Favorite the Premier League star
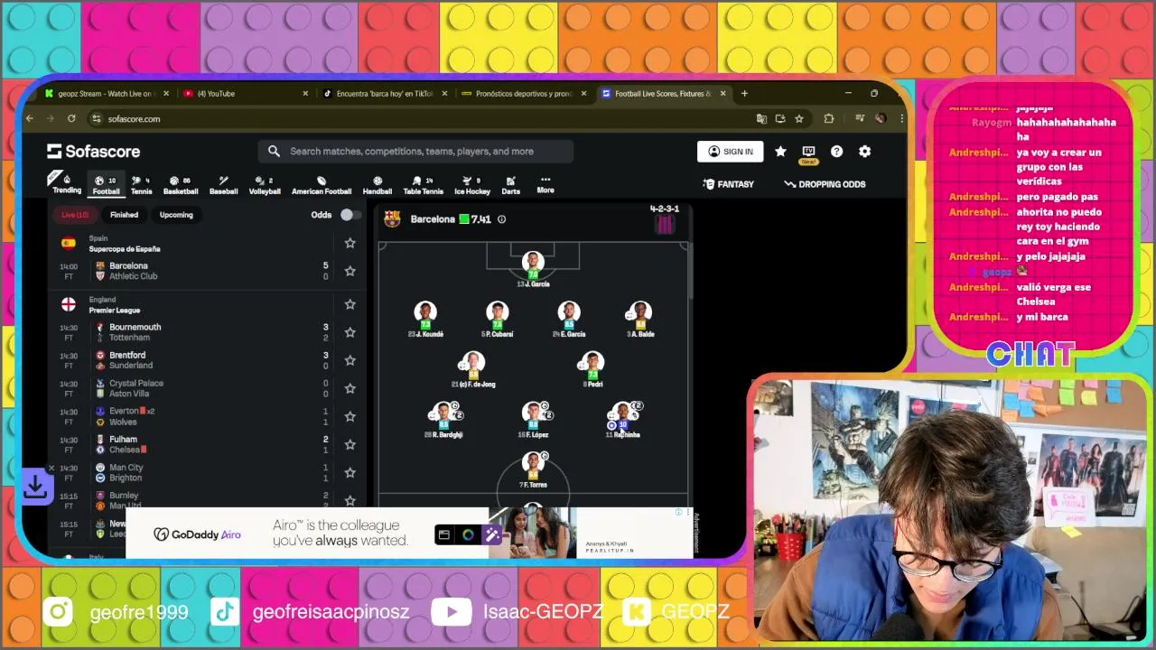This screenshot has height=650, width=1156. pos(350,304)
